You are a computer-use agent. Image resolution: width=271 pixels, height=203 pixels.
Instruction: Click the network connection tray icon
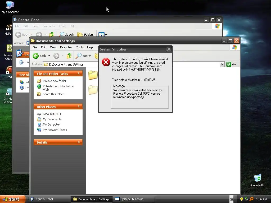(x=246, y=199)
